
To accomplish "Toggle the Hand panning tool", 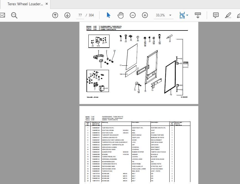I will pos(121,15).
